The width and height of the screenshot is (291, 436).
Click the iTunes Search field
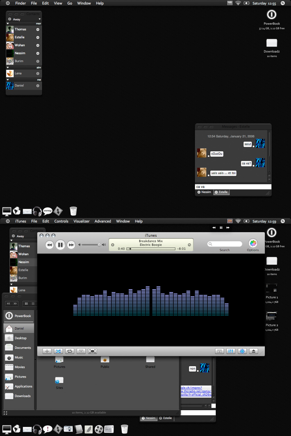point(225,244)
